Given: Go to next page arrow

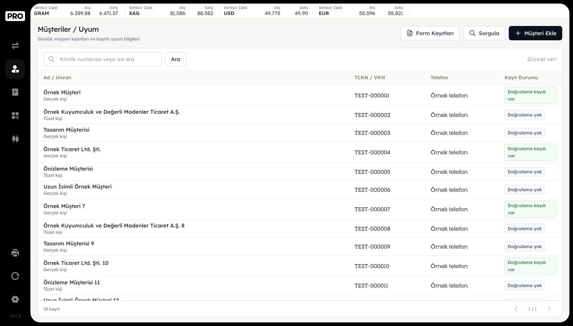Looking at the screenshot, I should click(x=549, y=309).
